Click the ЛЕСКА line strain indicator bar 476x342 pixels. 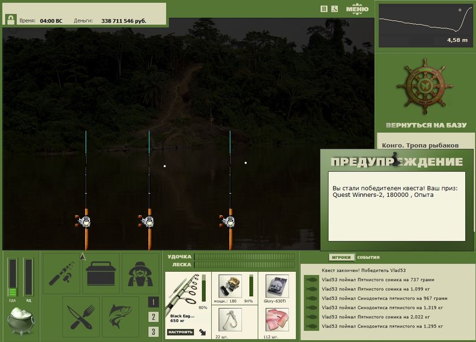pyautogui.click(x=245, y=265)
